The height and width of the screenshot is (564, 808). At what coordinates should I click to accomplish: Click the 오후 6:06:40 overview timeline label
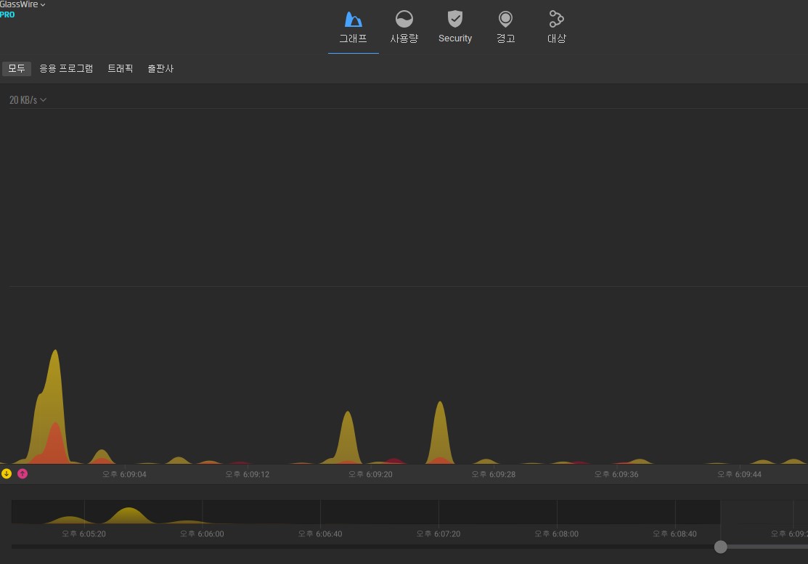320,534
